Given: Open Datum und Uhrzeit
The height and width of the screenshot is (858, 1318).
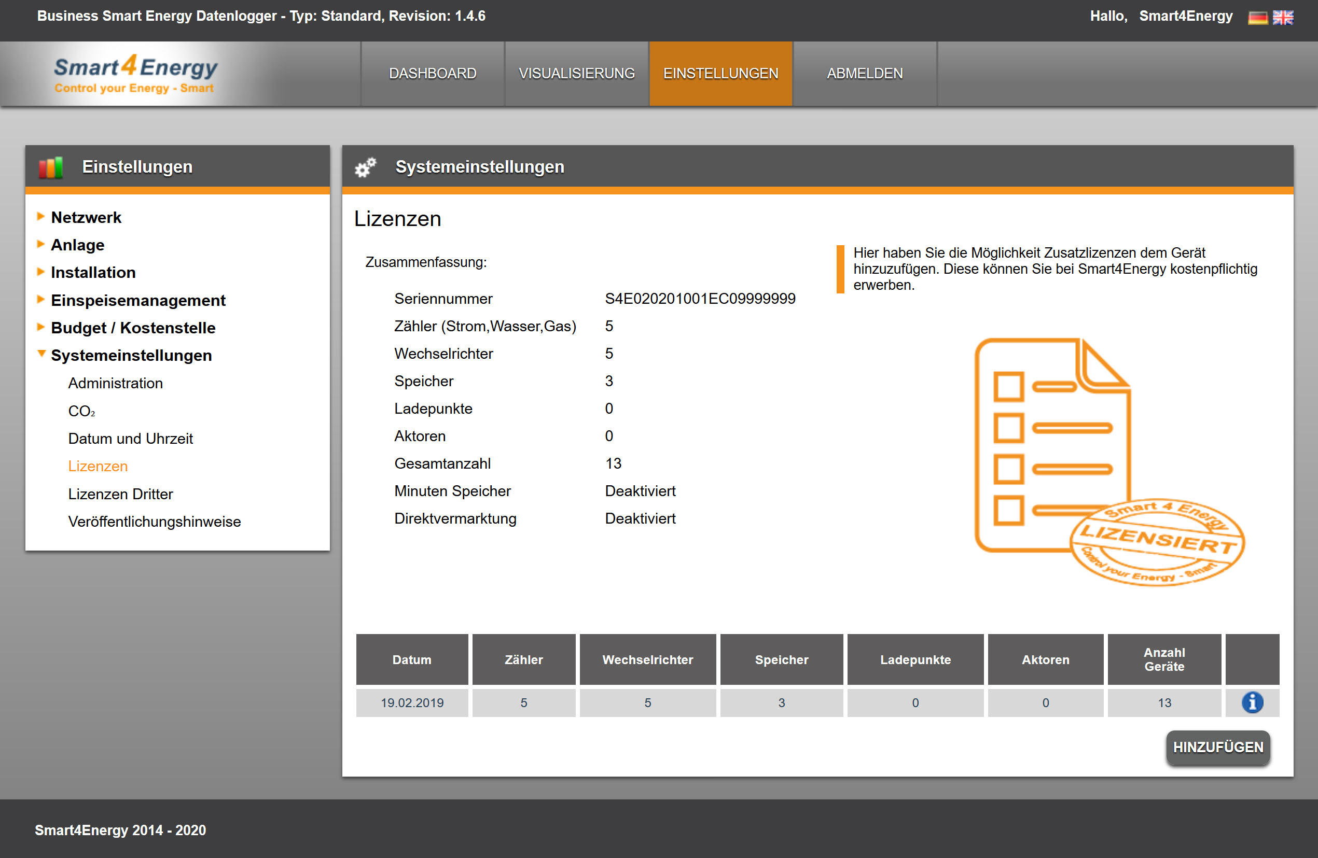Looking at the screenshot, I should [130, 439].
